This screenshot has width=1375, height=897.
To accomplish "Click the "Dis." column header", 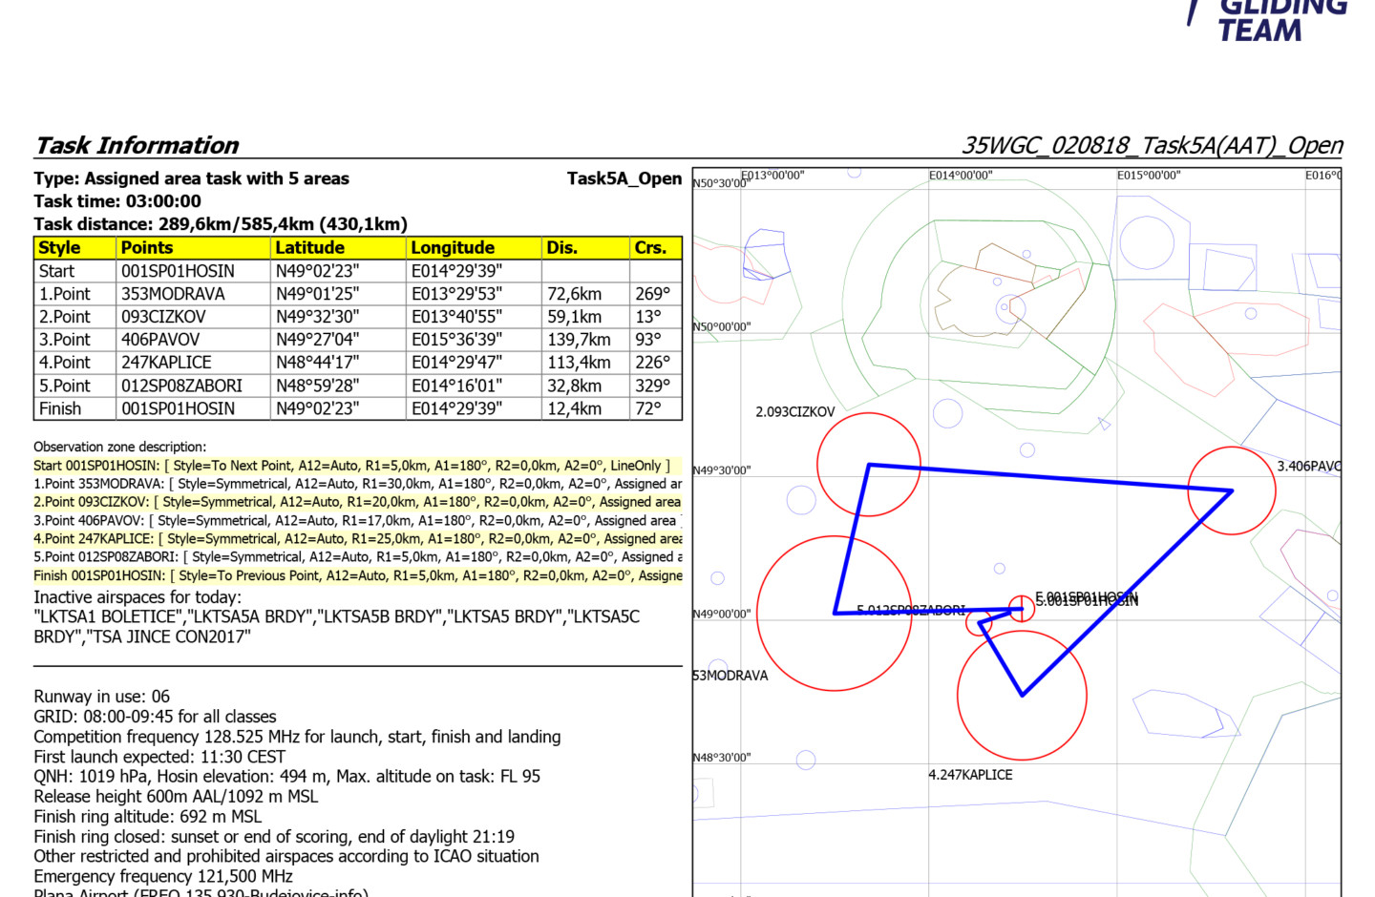I will click(561, 248).
